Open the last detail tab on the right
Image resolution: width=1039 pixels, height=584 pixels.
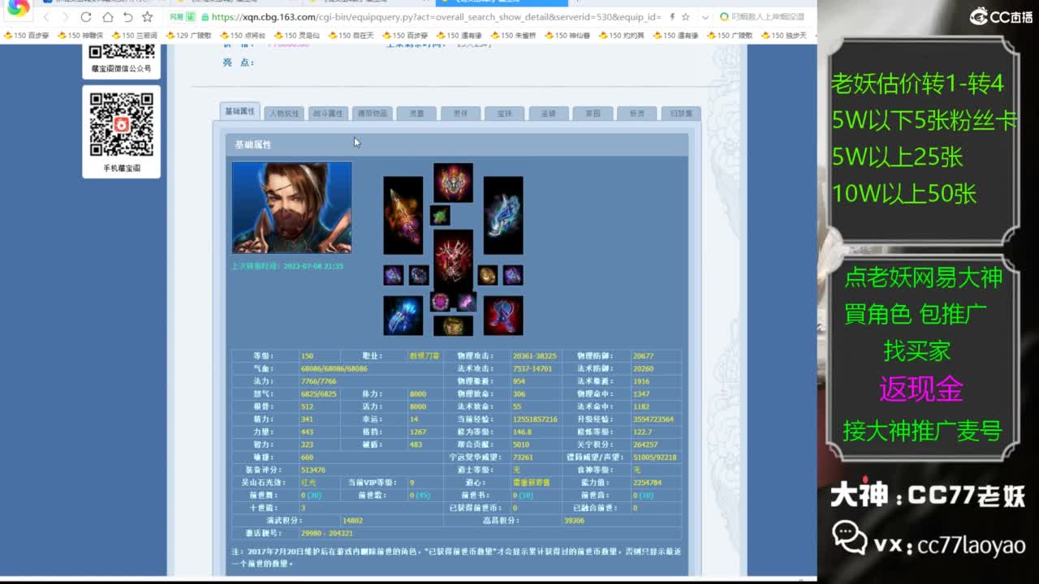pos(681,114)
